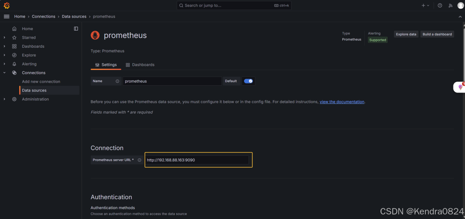Expand the Dashboards section chevron

4,46
